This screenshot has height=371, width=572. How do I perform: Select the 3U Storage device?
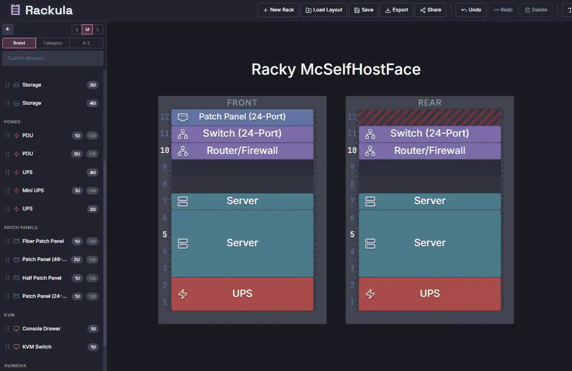53,85
